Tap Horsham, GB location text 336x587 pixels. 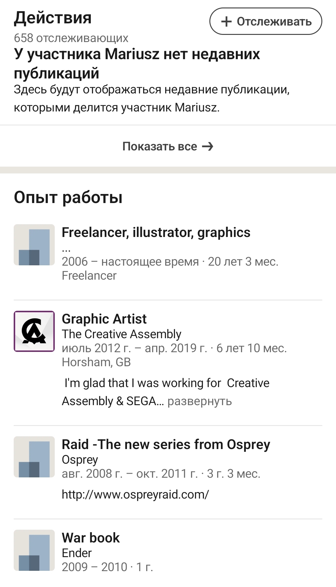point(96,362)
